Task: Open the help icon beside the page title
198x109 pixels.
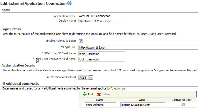Action: point(70,3)
